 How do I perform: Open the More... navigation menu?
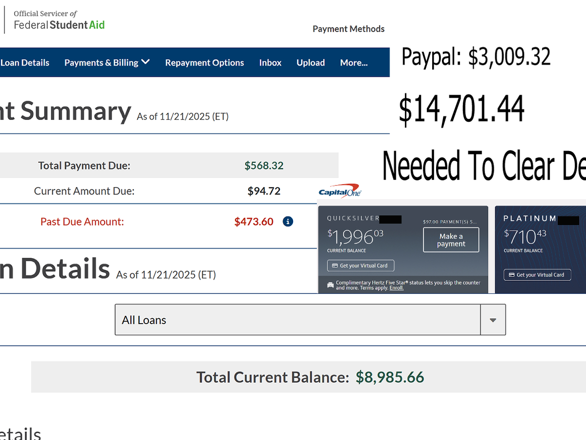[x=354, y=63]
